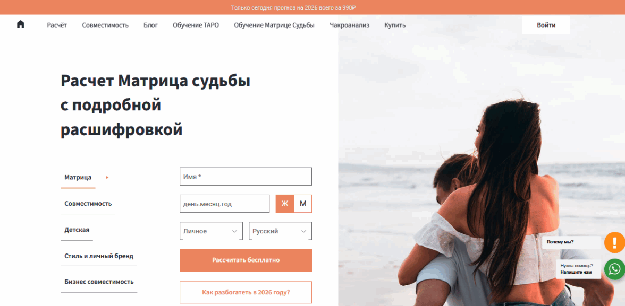Select male gender М toggle
Screen dimensions: 625x306
coord(303,204)
